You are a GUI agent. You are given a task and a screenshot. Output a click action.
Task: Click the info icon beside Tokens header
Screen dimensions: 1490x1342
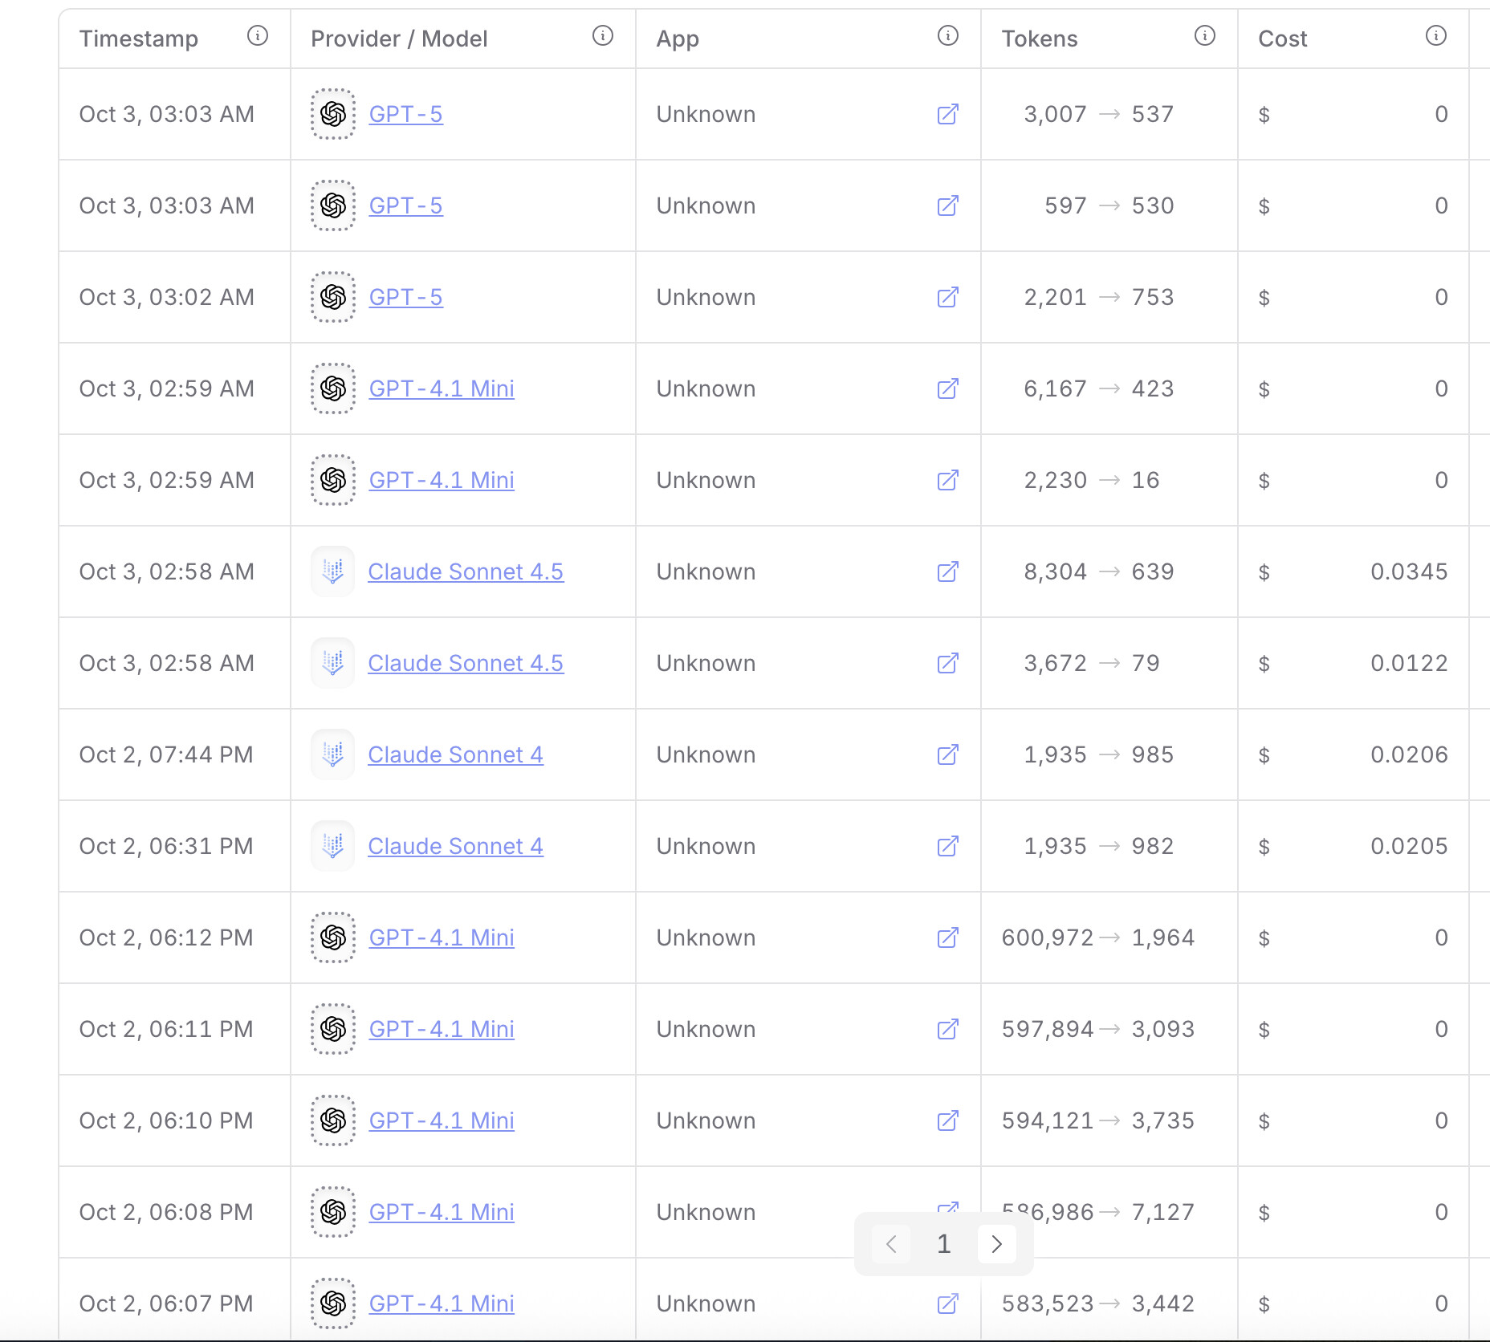tap(1204, 36)
